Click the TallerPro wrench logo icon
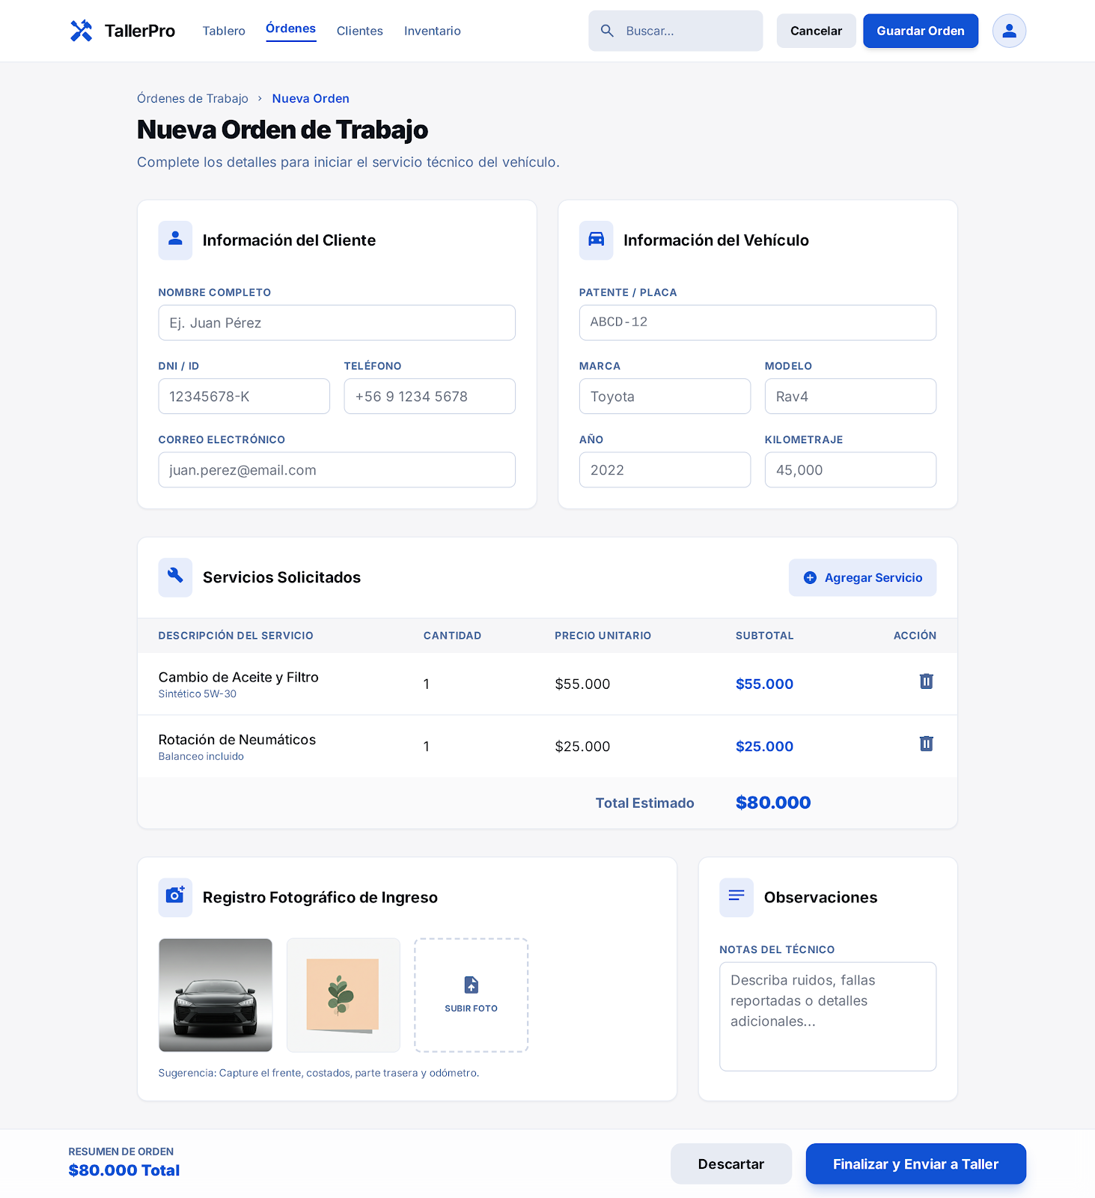Image resolution: width=1095 pixels, height=1198 pixels. [81, 31]
